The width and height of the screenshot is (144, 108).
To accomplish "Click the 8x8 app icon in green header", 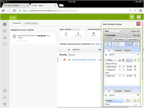I will click(132, 17).
